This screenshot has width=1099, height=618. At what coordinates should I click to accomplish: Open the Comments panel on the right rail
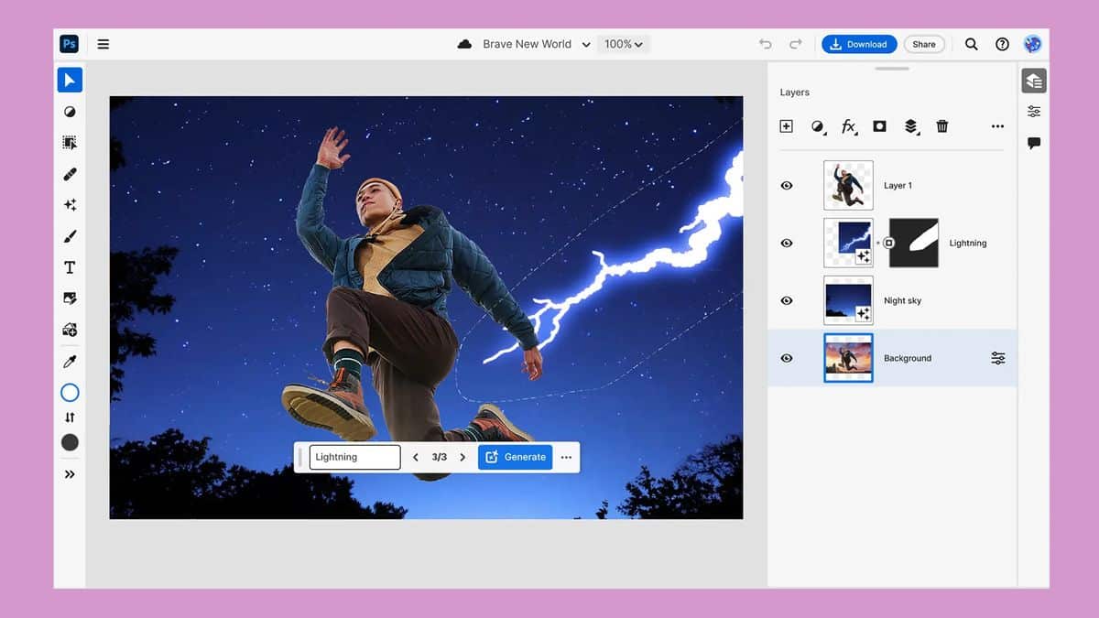click(x=1034, y=142)
